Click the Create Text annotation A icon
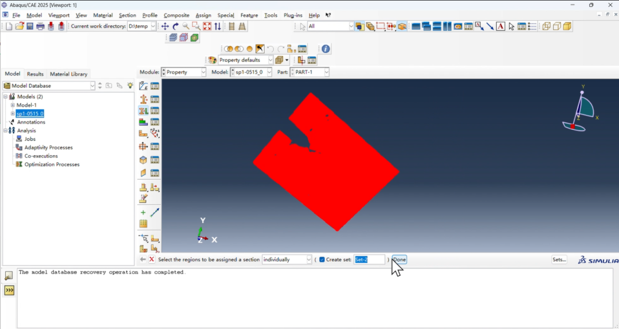 (500, 26)
